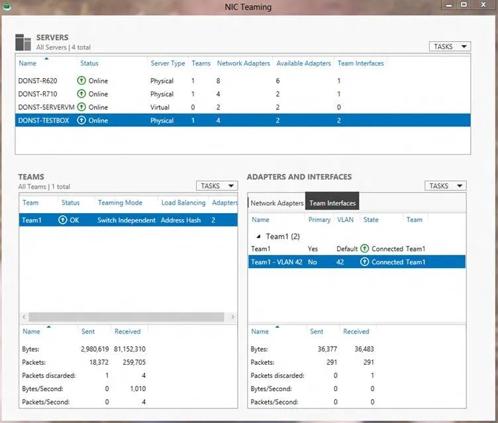Click Address Hash load balancing cell

[x=181, y=220]
